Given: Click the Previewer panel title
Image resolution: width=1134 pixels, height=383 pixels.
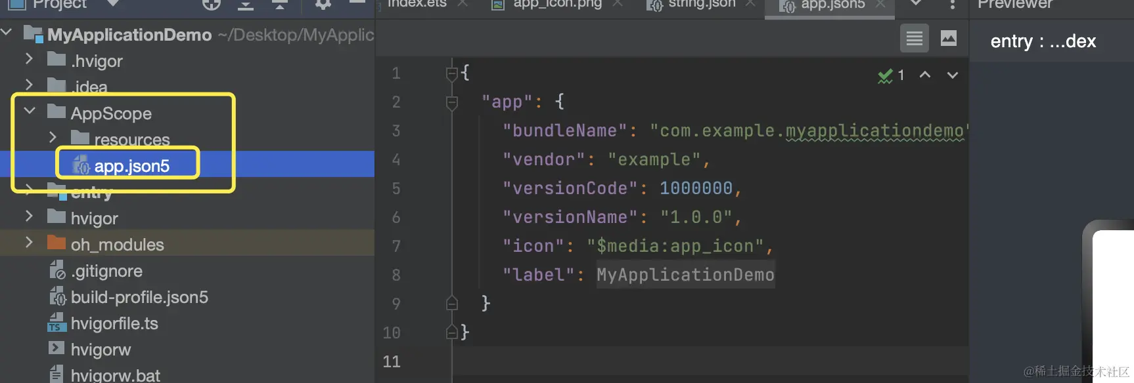Looking at the screenshot, I should click(x=1014, y=4).
